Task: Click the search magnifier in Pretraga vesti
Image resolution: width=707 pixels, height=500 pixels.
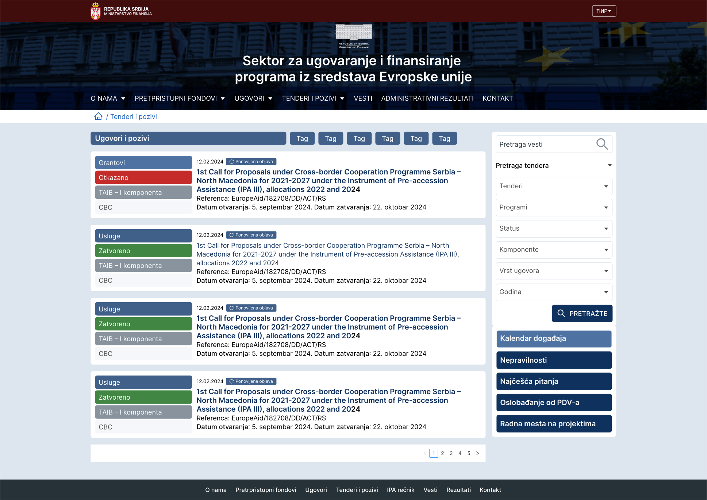Action: (x=602, y=144)
